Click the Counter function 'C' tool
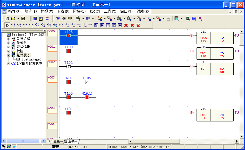Viewport: 245px width, 150px height. [114, 25]
